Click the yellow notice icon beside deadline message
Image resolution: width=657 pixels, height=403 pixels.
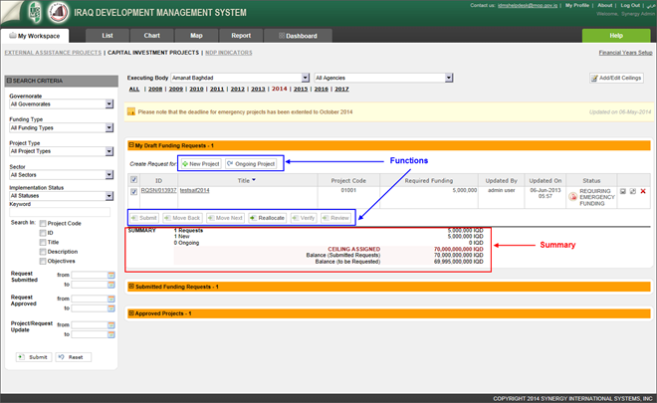click(x=131, y=111)
